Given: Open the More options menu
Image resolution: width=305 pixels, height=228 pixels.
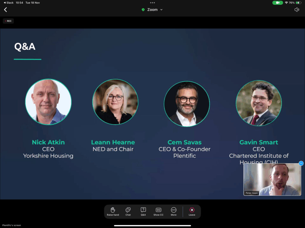Looking at the screenshot, I should click(174, 211).
